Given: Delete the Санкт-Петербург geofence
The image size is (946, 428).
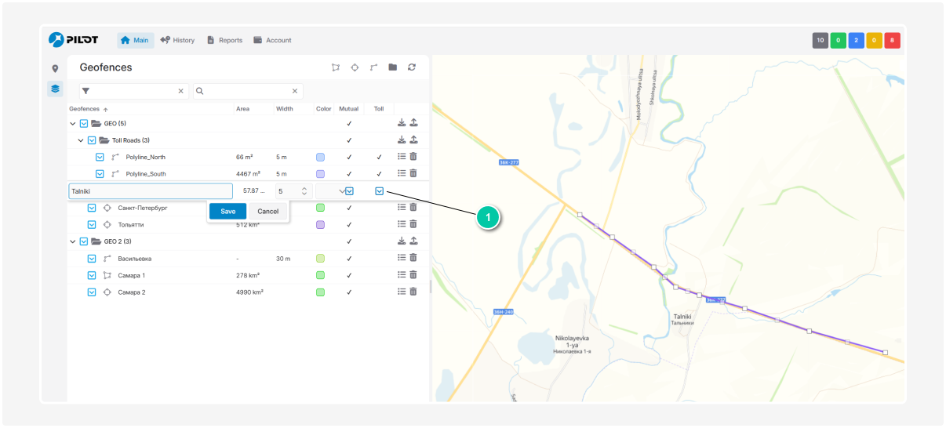Looking at the screenshot, I should pyautogui.click(x=413, y=208).
